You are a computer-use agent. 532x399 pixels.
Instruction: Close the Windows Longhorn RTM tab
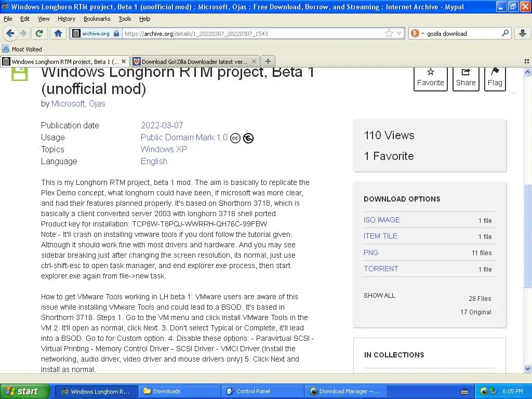[124, 61]
